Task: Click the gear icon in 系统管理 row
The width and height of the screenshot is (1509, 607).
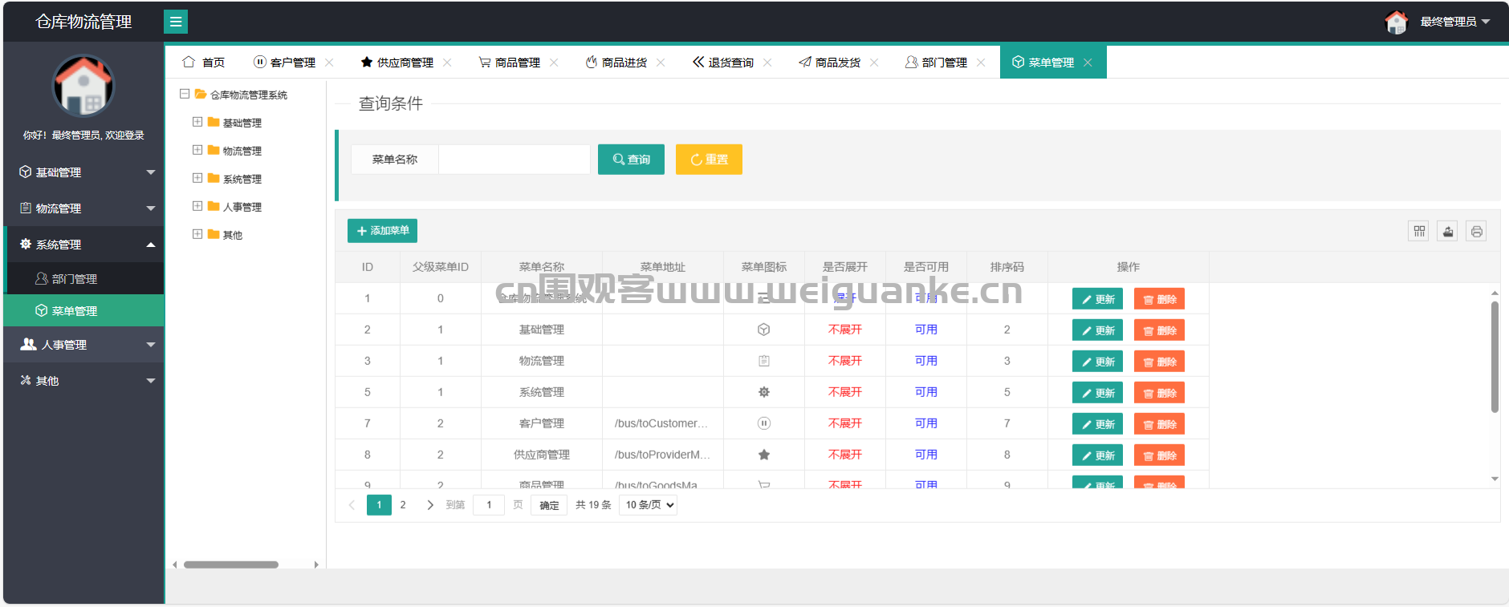Action: click(764, 392)
